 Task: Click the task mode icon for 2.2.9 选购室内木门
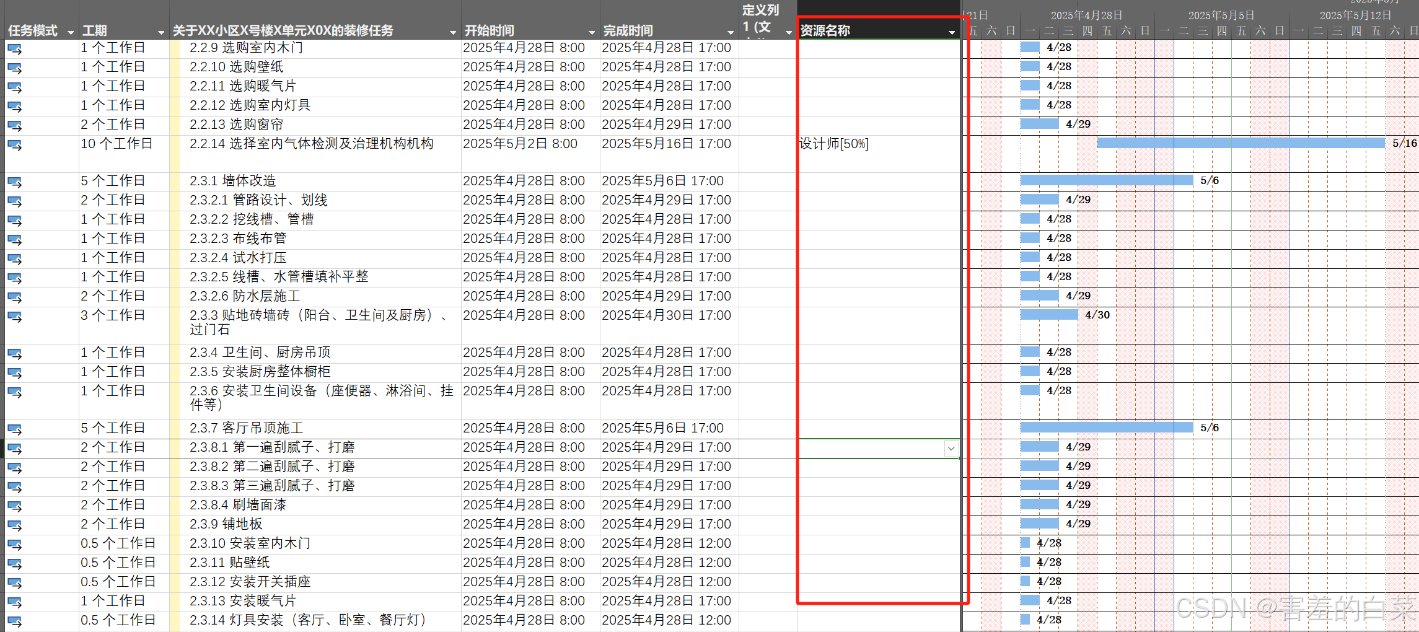click(15, 48)
